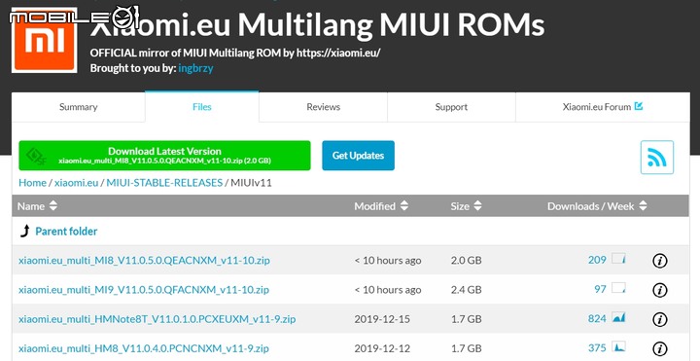Click the Parent folder up-arrow icon
Viewport: 700px width, 361px height.
tap(25, 231)
